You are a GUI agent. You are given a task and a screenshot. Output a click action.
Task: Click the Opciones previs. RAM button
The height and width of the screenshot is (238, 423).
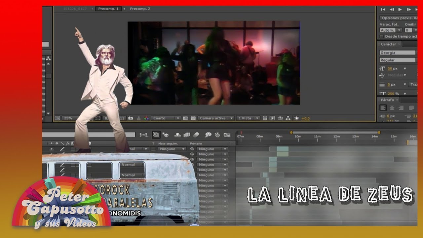pos(399,18)
